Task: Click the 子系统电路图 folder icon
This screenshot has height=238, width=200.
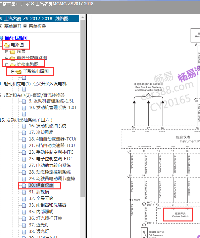Action: coord(19,72)
